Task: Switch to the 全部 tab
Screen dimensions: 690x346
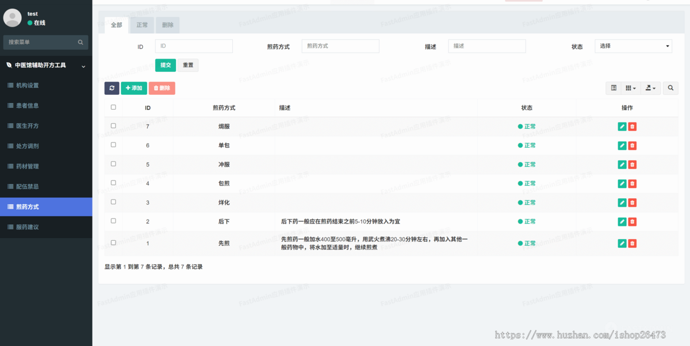Action: [117, 25]
